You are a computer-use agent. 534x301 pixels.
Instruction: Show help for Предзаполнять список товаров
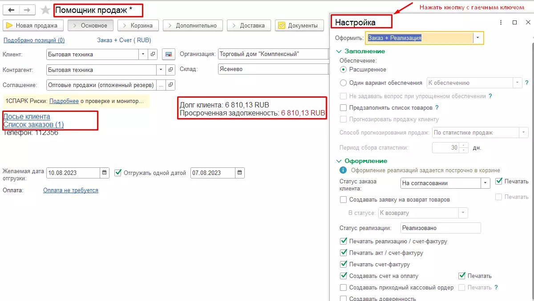coord(437,107)
